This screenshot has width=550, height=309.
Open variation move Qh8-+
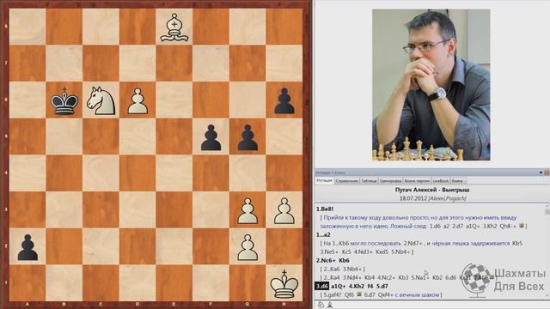(508, 226)
